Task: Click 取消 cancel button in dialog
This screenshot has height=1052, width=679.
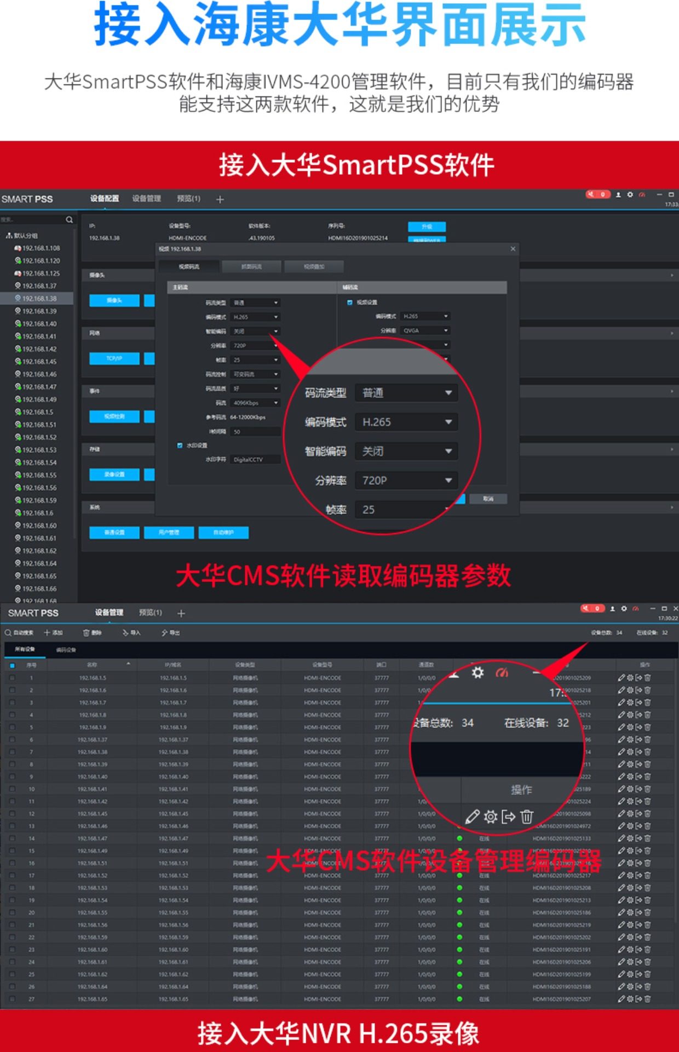Action: point(488,499)
